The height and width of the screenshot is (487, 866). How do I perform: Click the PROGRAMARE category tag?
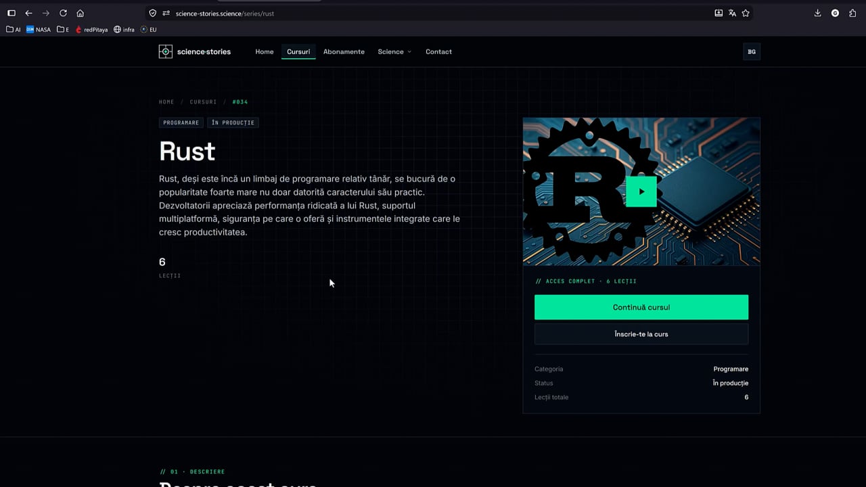181,122
